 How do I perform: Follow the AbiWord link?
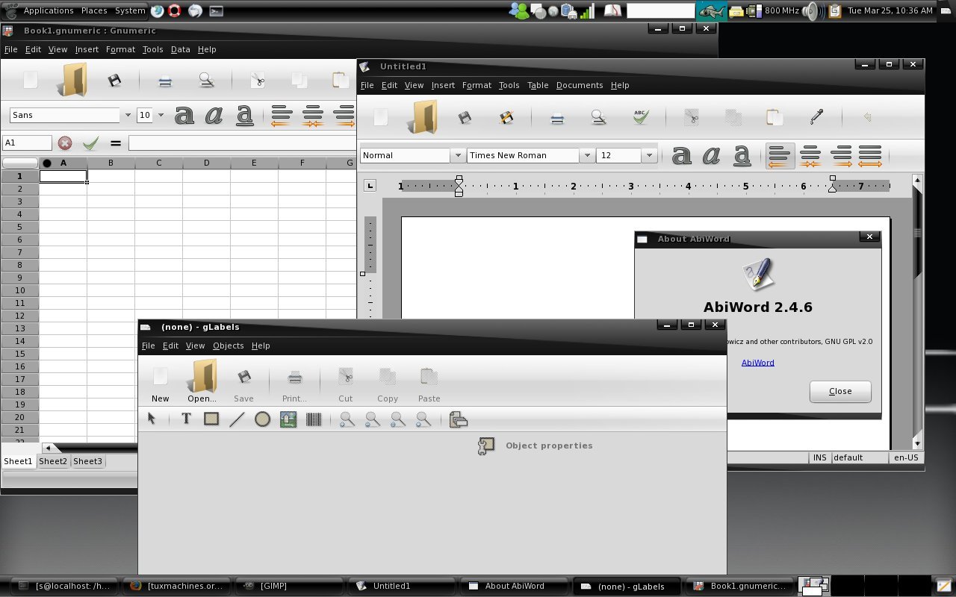tap(757, 363)
